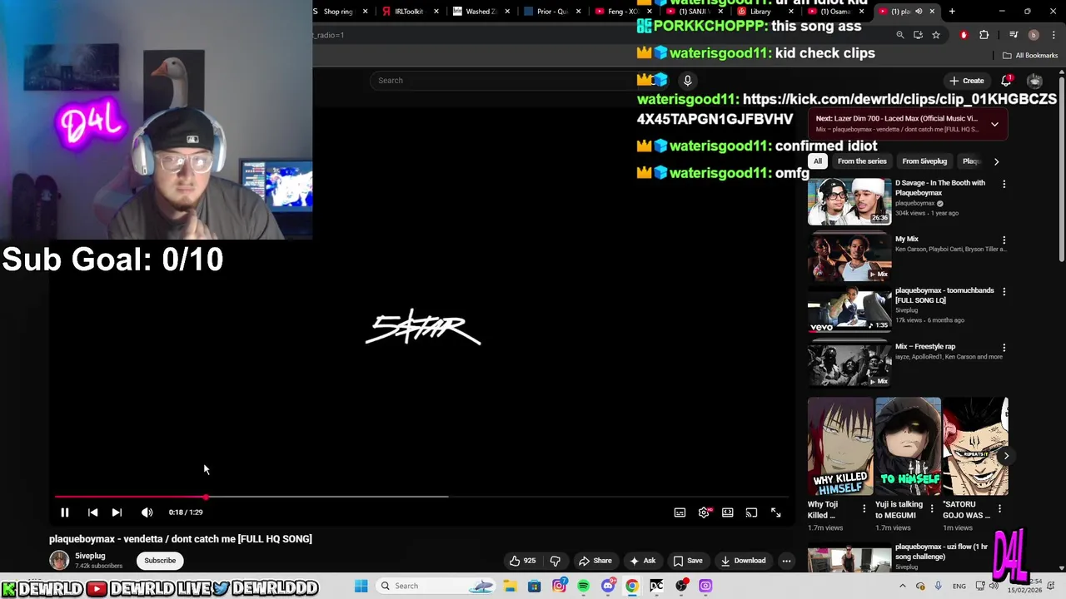Open Instagram from taskbar
Screen dimensions: 1066x599
click(x=559, y=586)
